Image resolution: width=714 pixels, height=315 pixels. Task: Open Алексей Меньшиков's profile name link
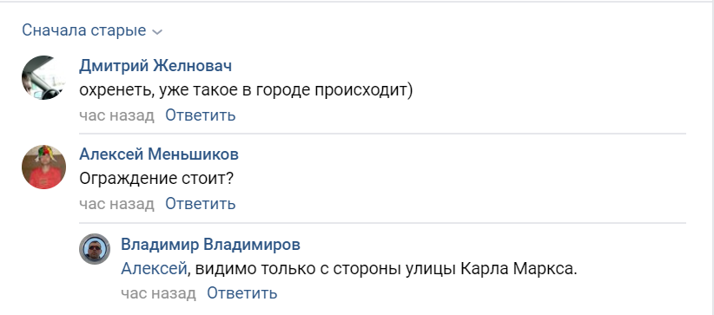pos(159,154)
